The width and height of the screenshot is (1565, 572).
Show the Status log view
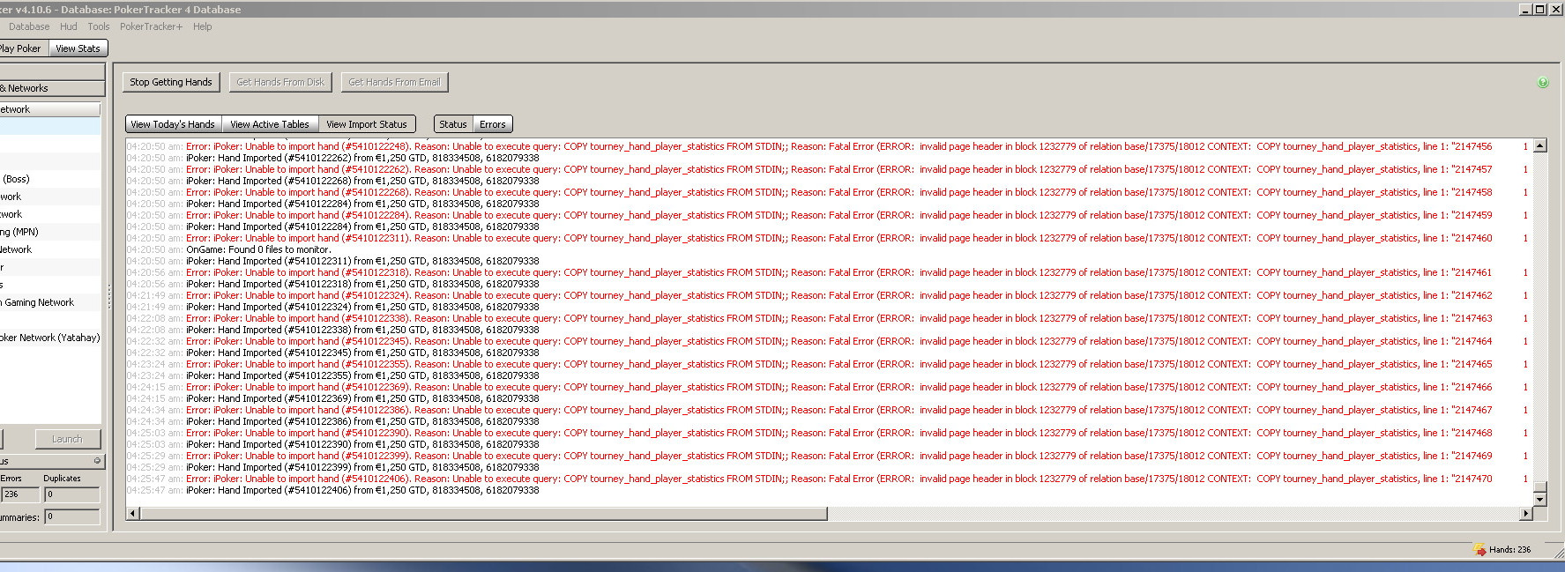(453, 124)
